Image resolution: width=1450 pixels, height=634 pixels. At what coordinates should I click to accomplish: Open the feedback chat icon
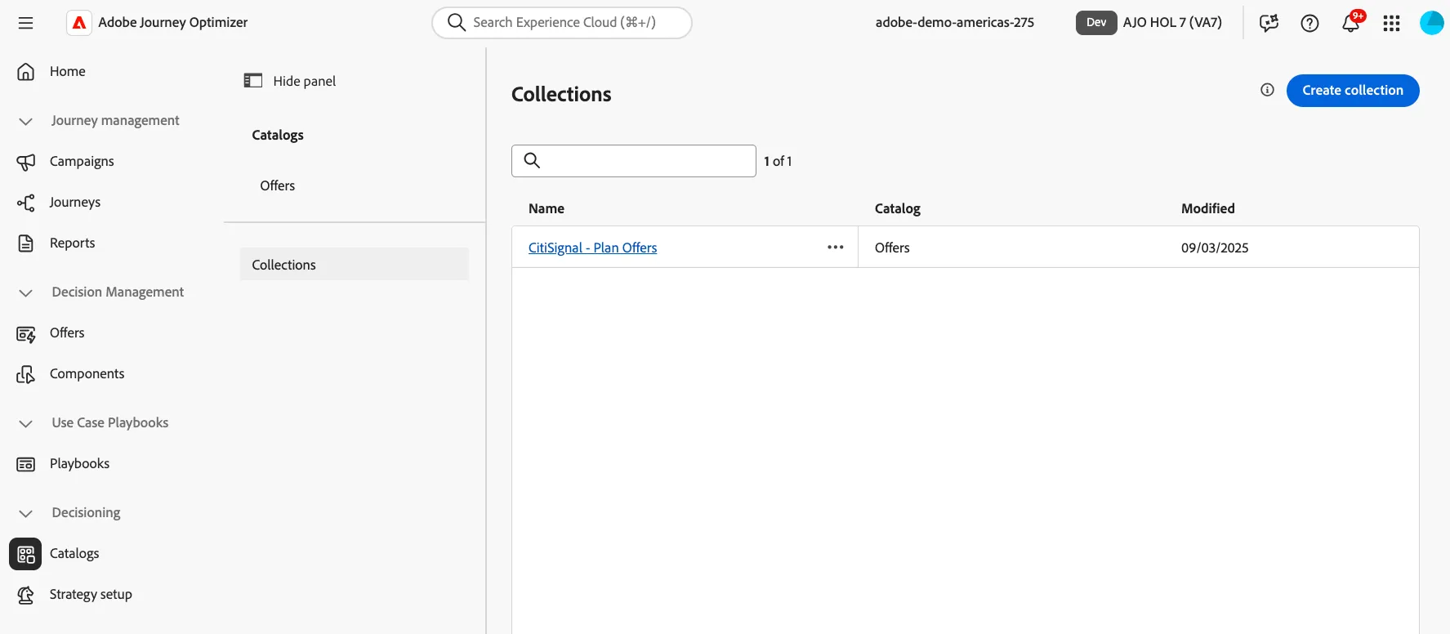click(x=1269, y=23)
